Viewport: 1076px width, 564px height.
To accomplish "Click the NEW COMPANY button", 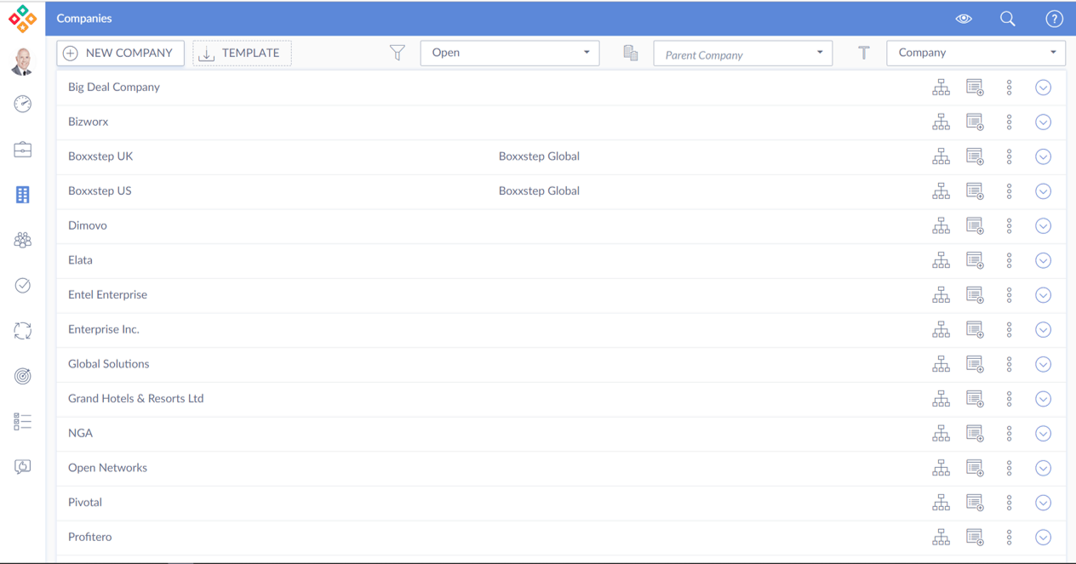I will click(120, 53).
